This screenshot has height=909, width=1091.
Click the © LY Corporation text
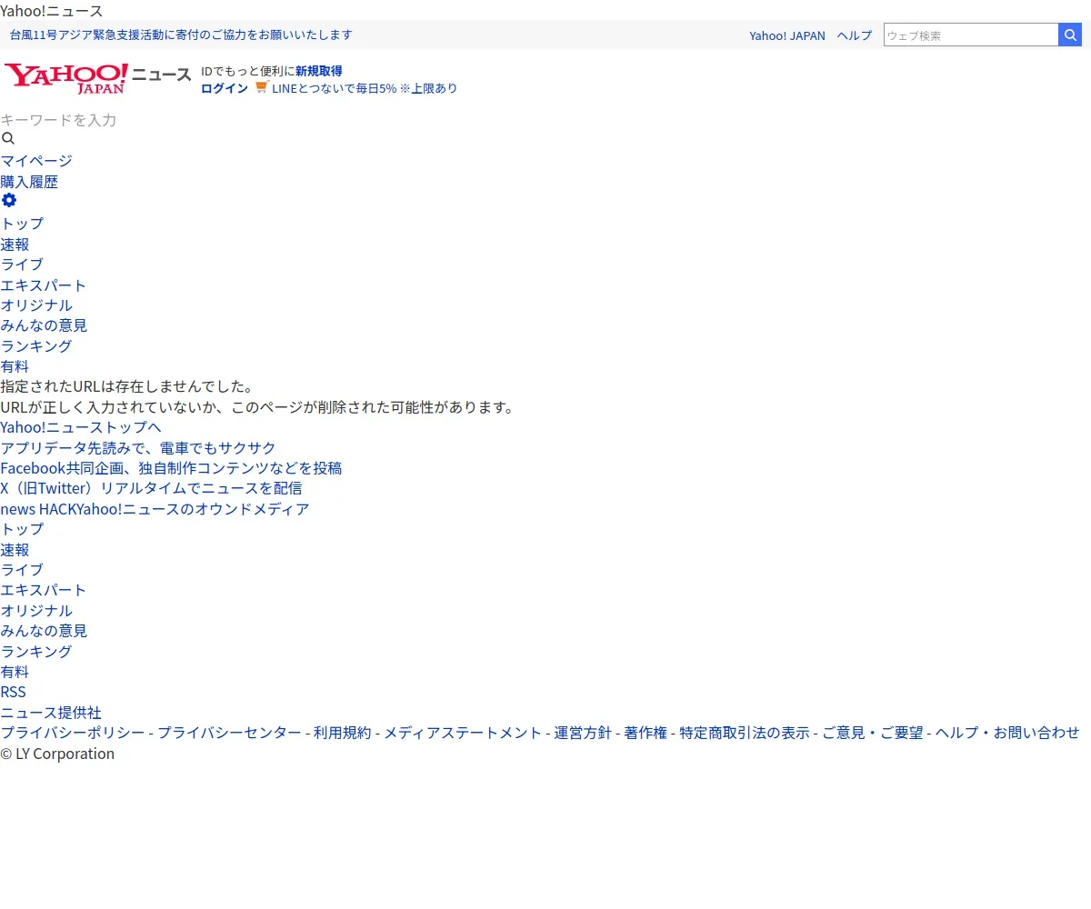(57, 754)
